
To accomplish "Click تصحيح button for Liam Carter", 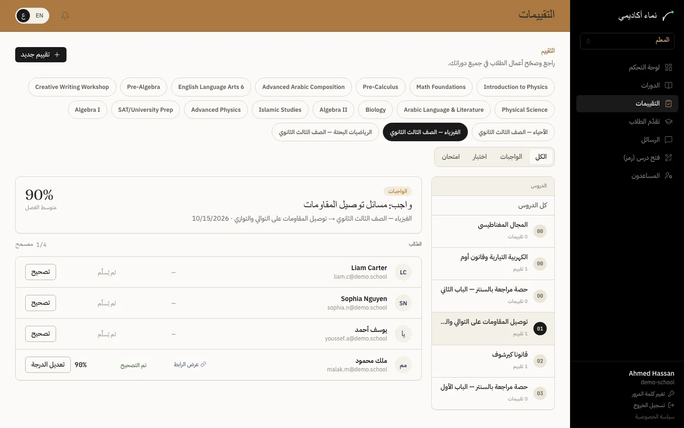I will coord(40,272).
